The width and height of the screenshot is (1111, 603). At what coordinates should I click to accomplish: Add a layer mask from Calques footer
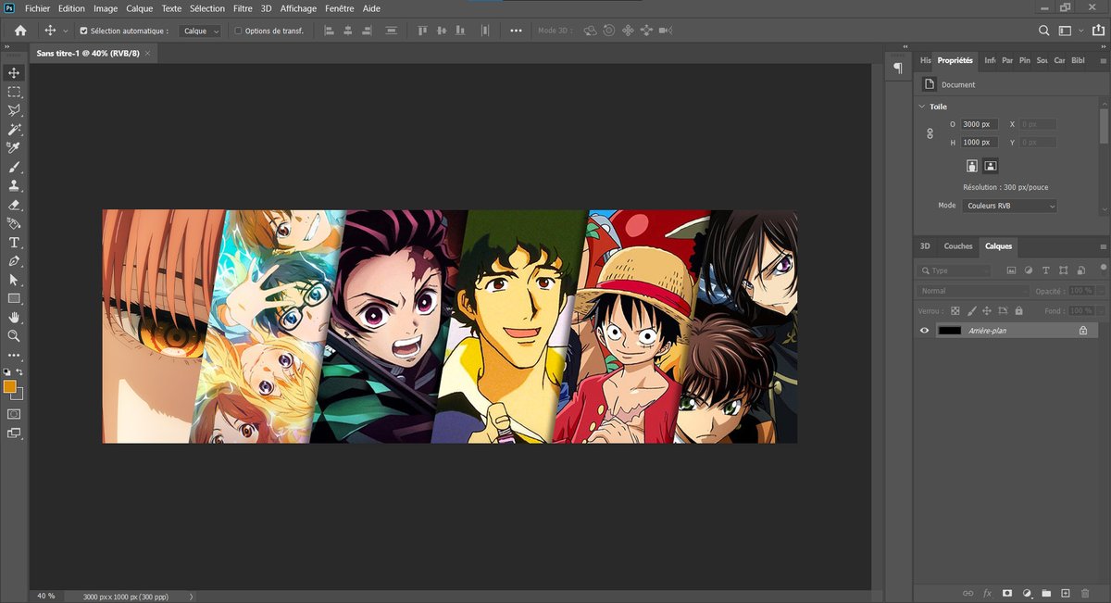click(x=1007, y=593)
